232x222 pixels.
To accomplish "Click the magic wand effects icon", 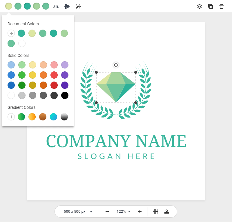I will point(78,6).
